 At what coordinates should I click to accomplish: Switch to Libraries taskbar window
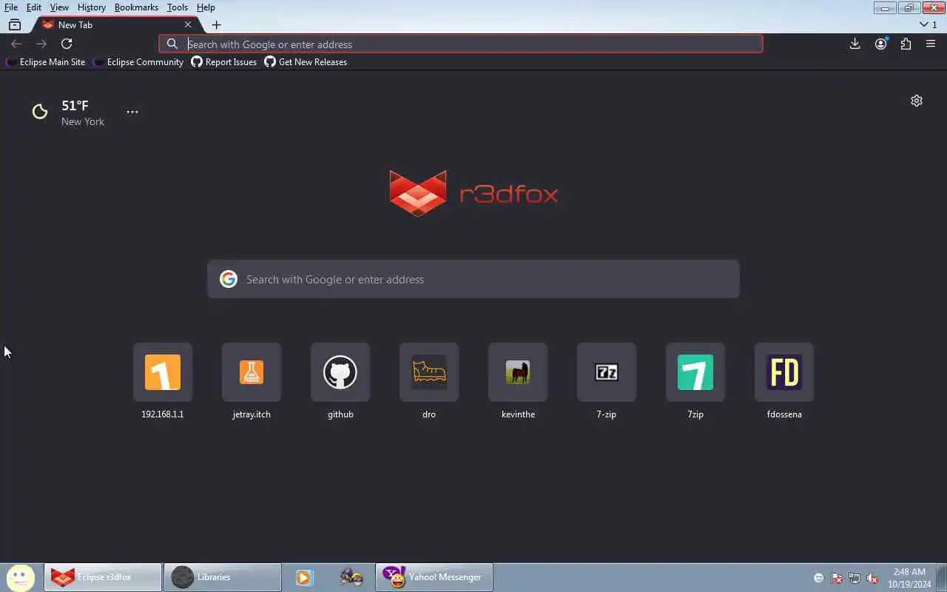click(x=223, y=577)
